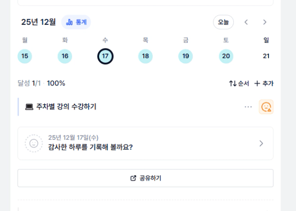The image size is (296, 211).
Task: Select Tuesday the 16th
Action: (x=65, y=56)
